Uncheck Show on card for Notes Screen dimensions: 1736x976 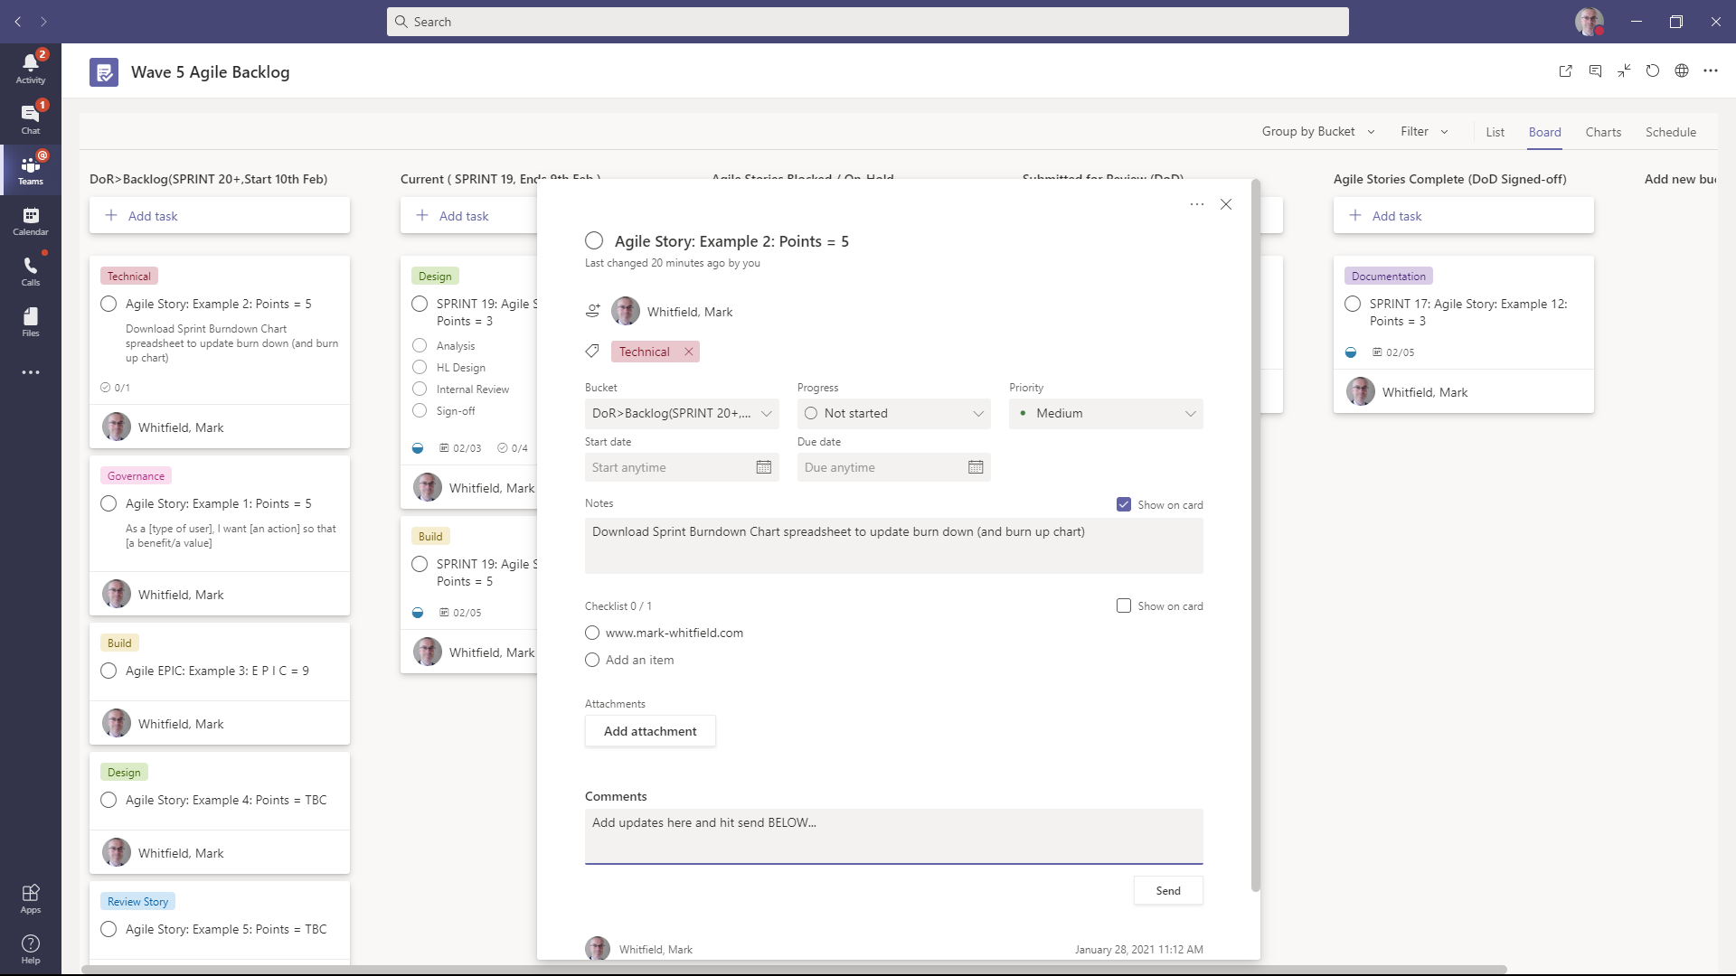click(1124, 504)
